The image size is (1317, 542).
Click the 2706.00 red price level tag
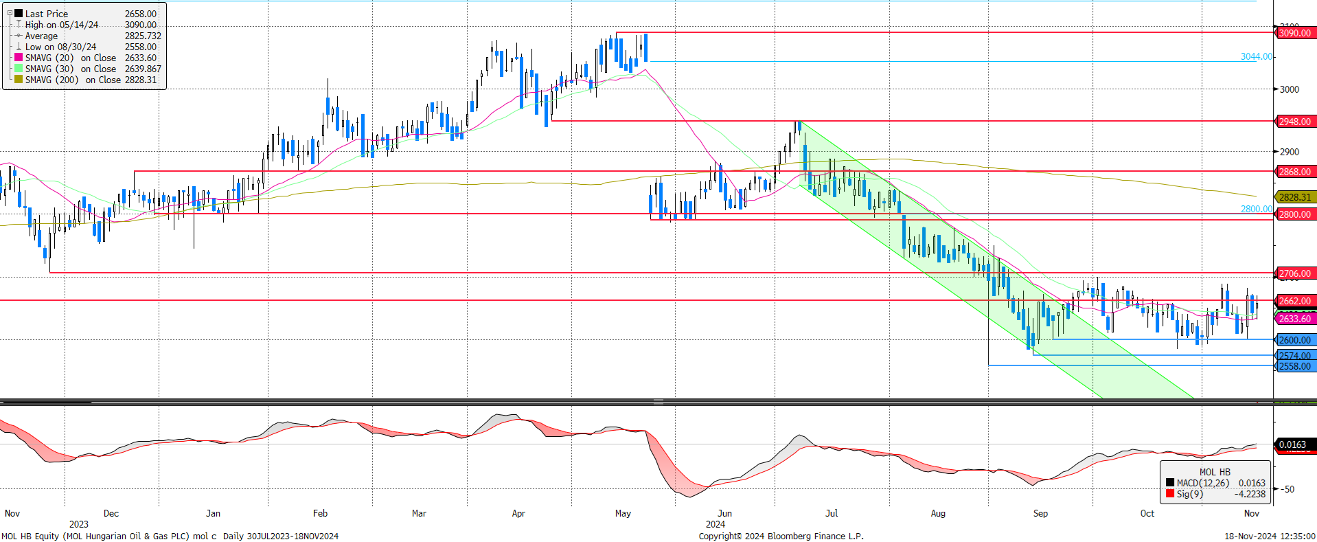click(1295, 273)
